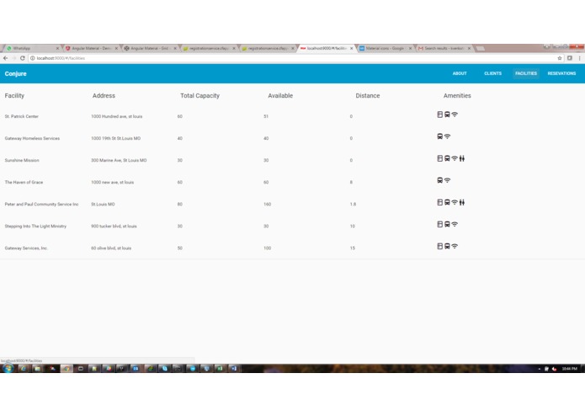585x416 pixels.
Task: Open the Chrome three-dot menu
Action: (579, 58)
